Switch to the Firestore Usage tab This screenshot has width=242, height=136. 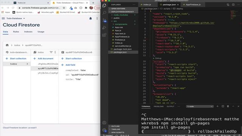pos(41,32)
